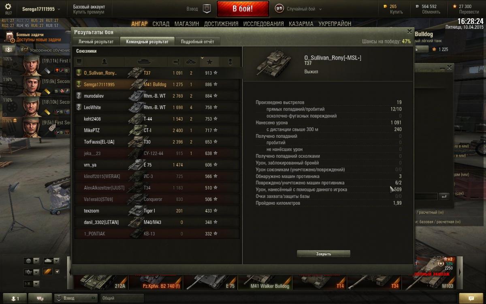
Task: Sort allies by player name icon
Action: tap(104, 62)
